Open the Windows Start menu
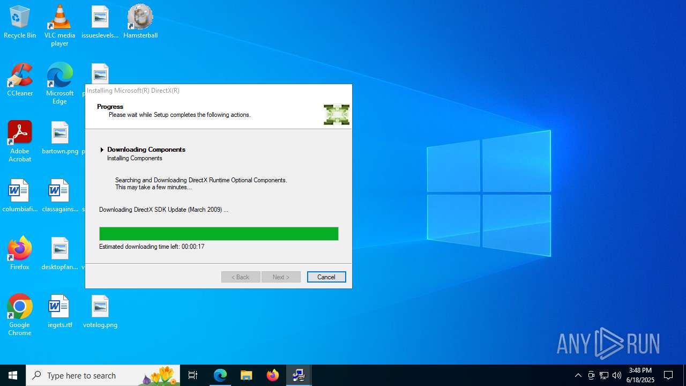Viewport: 686px width, 386px height. 13,375
